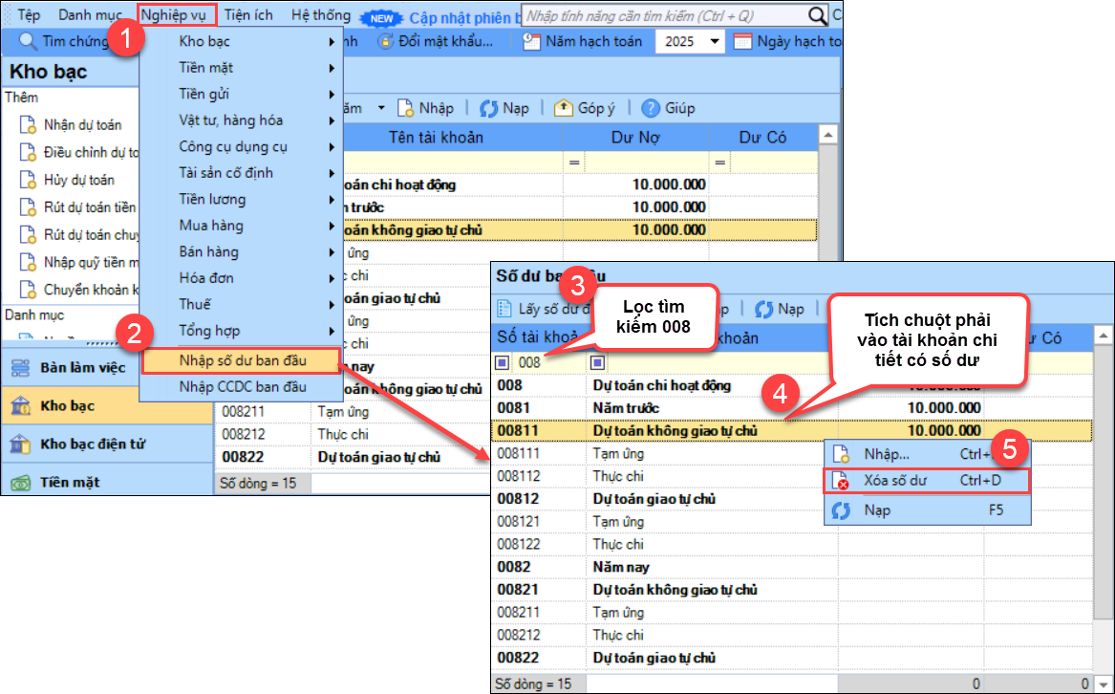
Task: Open the Hệ thống menu
Action: (x=320, y=15)
